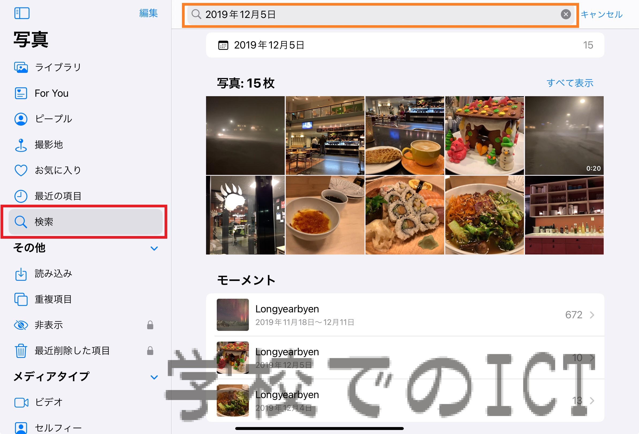
Task: Open the large vegetable noodle bowl photo
Action: [485, 215]
